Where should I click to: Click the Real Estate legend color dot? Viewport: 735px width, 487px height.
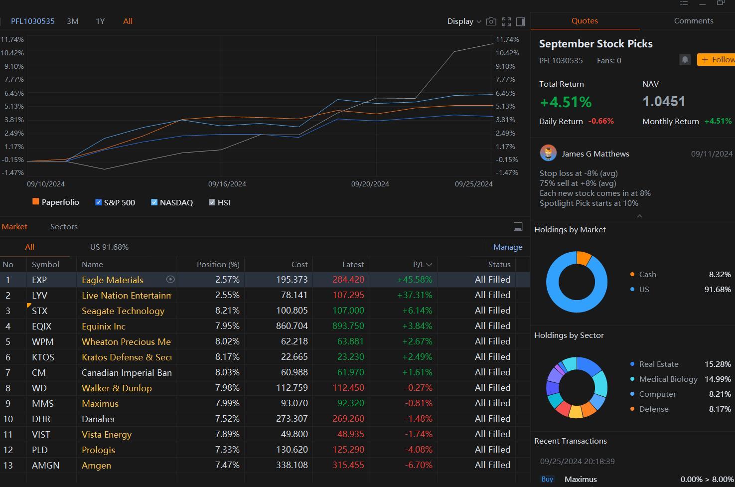[632, 364]
